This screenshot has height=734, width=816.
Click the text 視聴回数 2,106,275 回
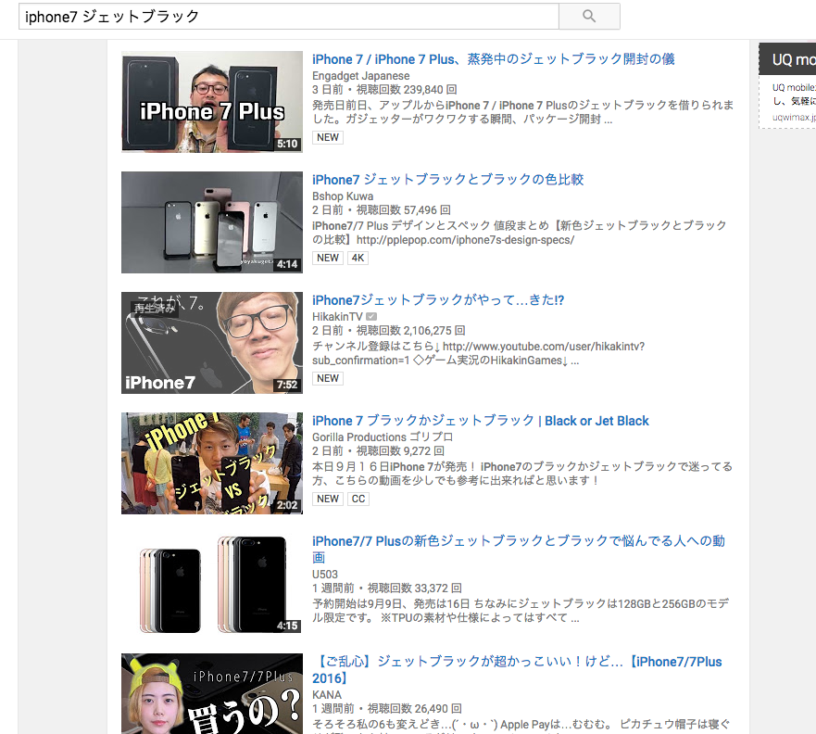point(410,331)
